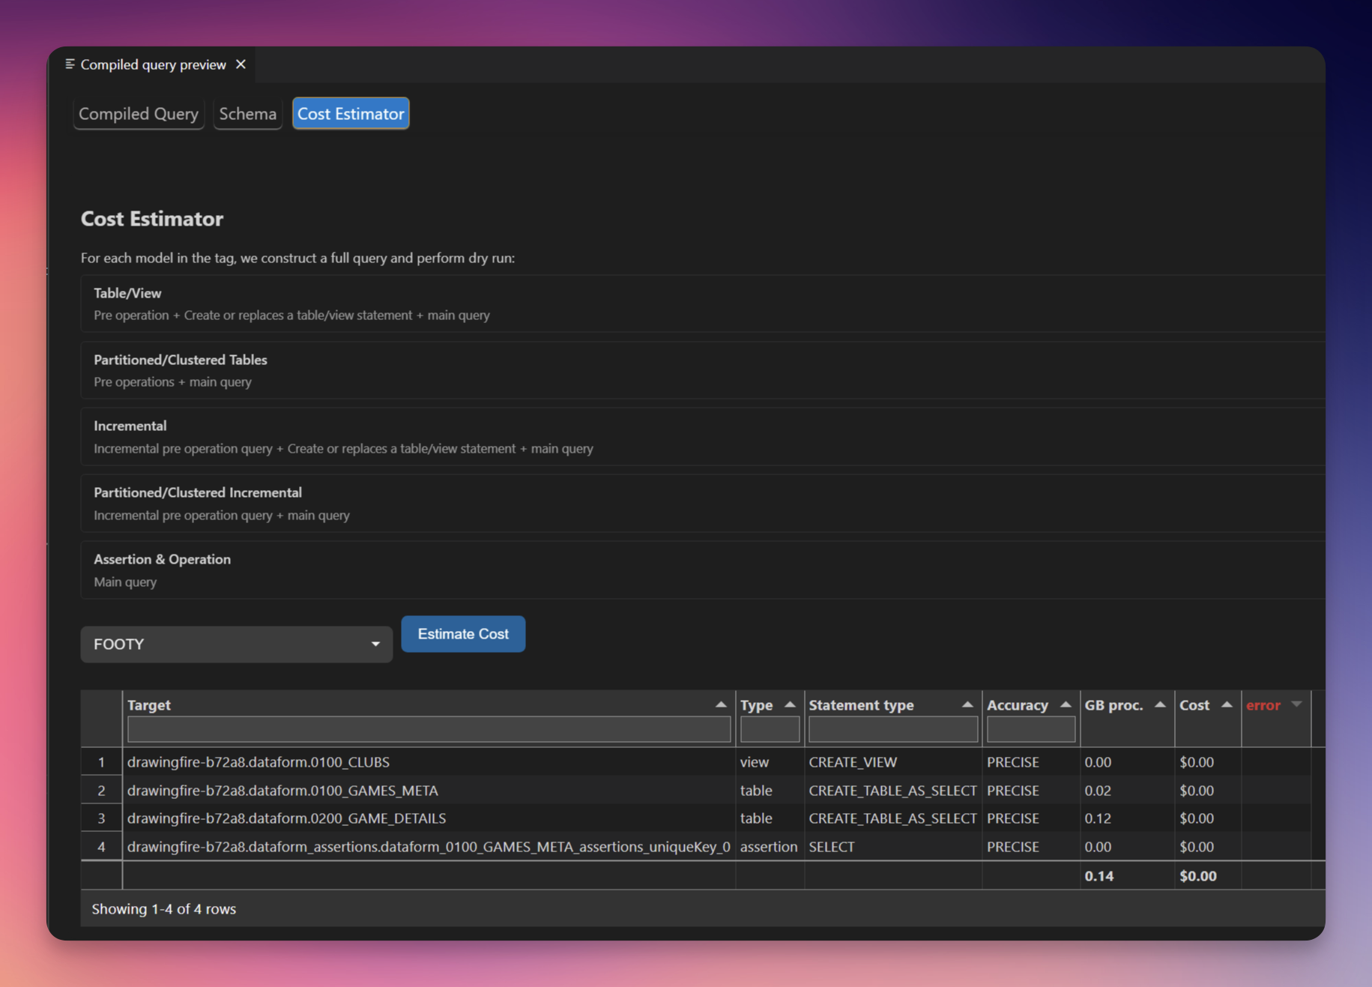Screen dimensions: 1372x987
Task: Sort Statement type via its sort arrow
Action: point(968,704)
